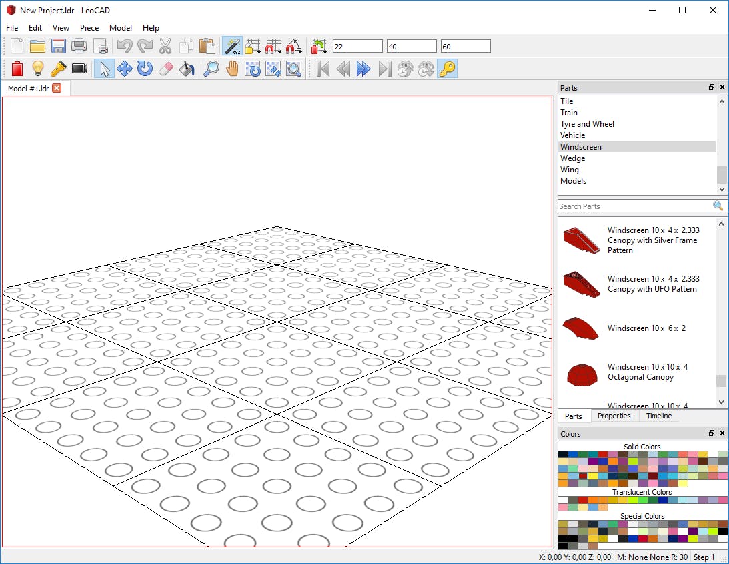Screen dimensions: 729x564
Task: Select the Spotlight flashlight tool
Action: click(59, 69)
